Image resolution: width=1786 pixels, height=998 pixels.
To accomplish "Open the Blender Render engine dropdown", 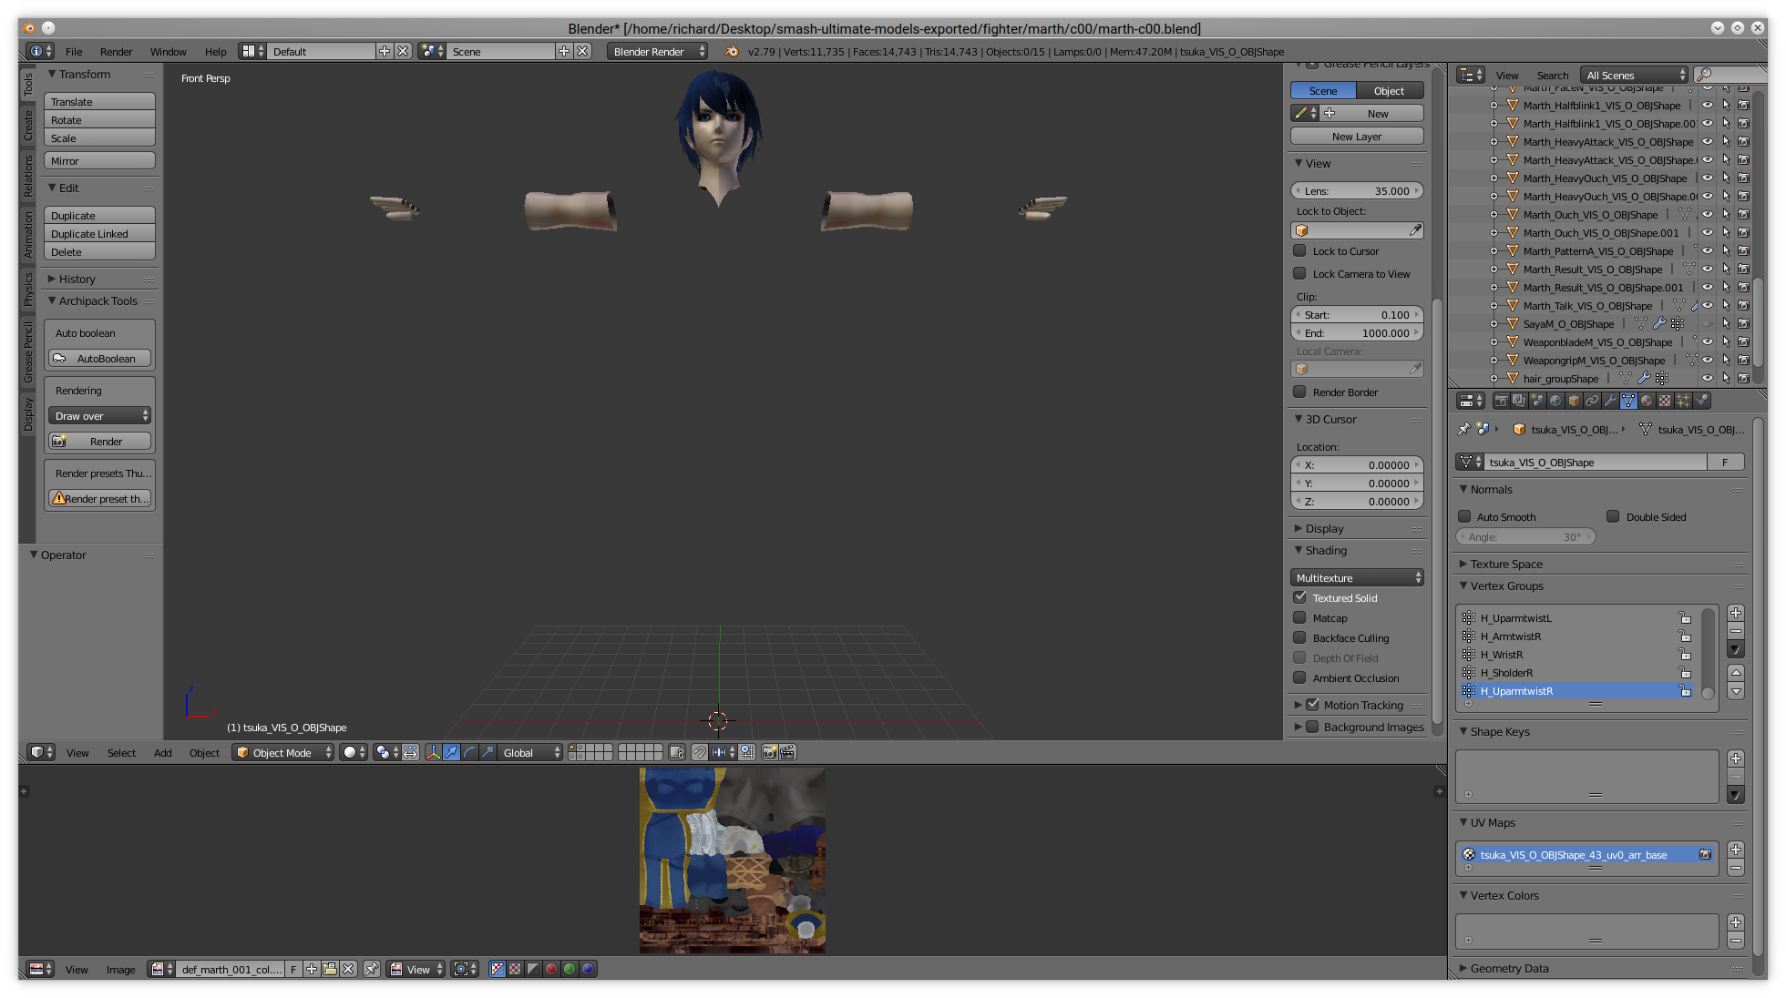I will click(657, 51).
